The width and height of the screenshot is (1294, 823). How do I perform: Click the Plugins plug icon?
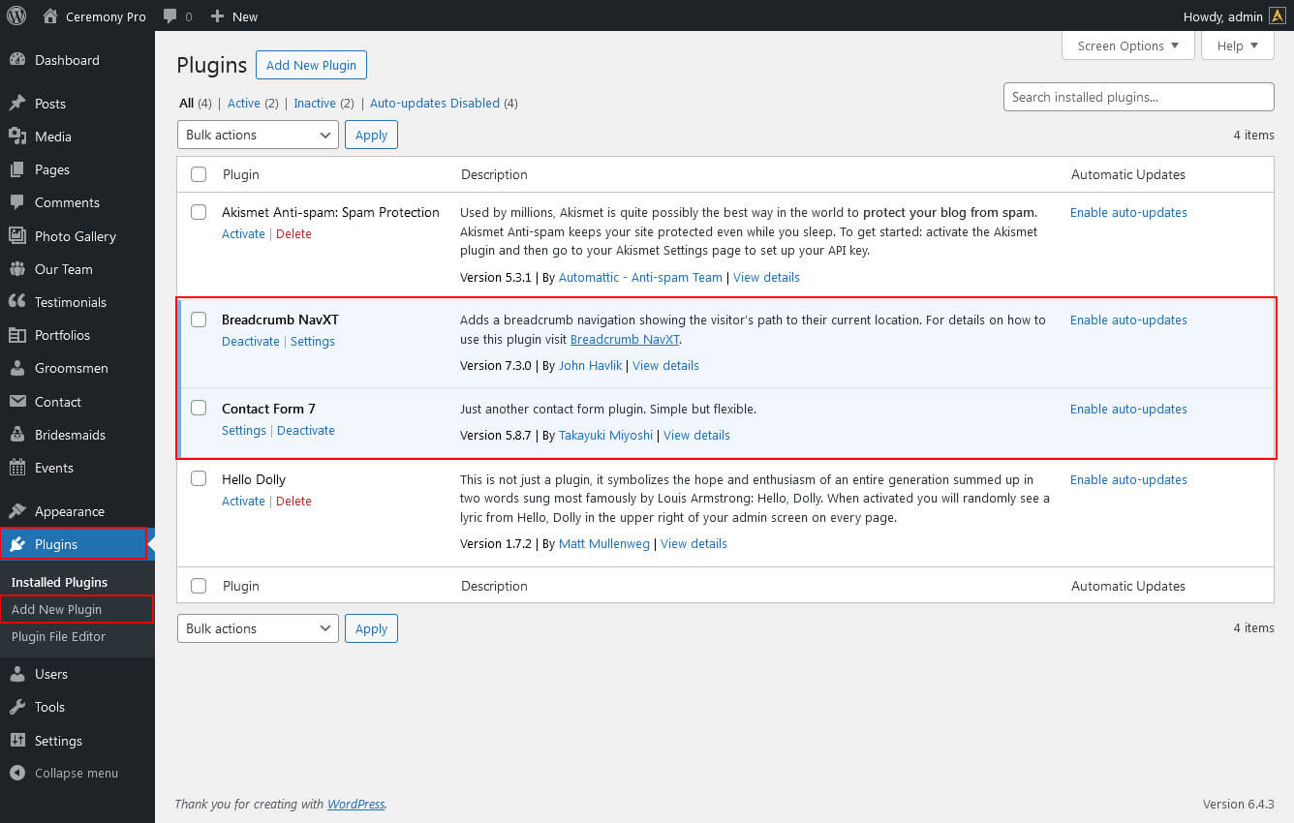tap(17, 544)
